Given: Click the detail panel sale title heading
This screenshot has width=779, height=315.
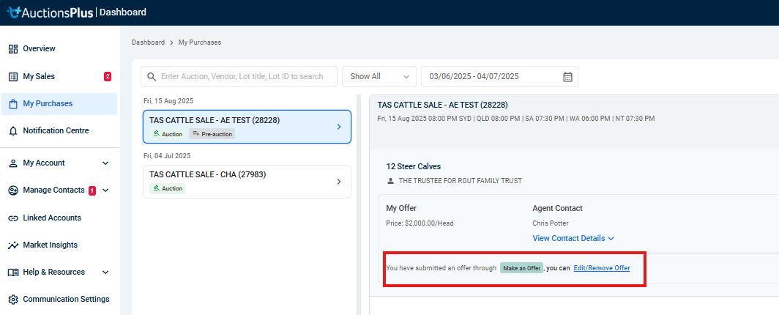Looking at the screenshot, I should tap(443, 105).
